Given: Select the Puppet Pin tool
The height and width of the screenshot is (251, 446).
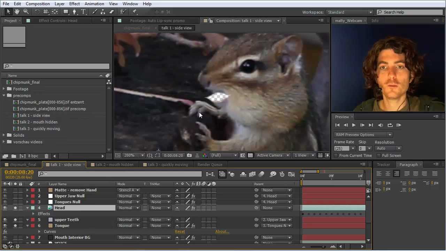Looking at the screenshot, I should pyautogui.click(x=134, y=12).
